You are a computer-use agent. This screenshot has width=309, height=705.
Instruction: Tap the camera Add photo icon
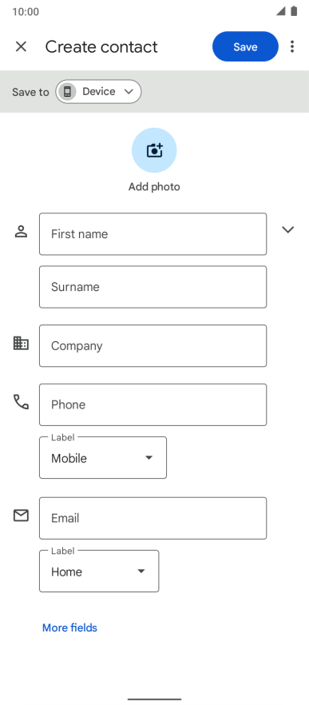pos(154,150)
